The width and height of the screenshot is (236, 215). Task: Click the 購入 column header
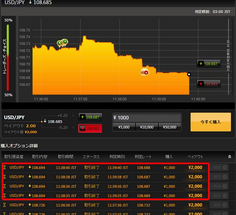(x=169, y=157)
